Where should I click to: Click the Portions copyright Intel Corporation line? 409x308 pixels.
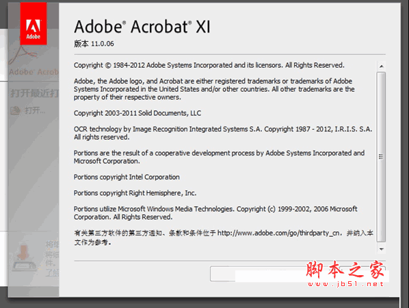pos(127,177)
